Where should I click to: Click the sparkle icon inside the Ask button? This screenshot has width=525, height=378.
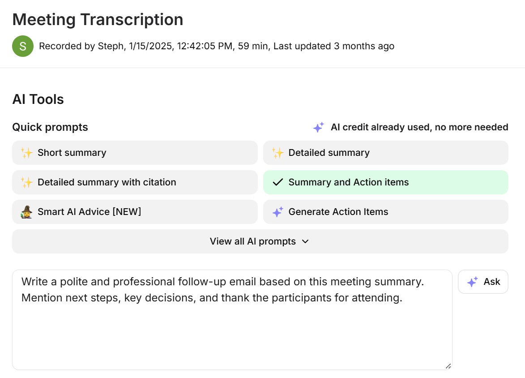pos(472,282)
